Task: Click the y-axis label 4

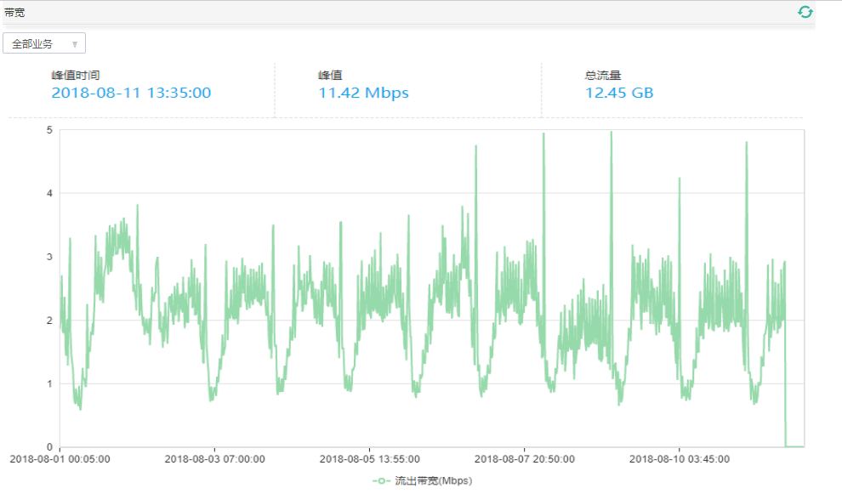Action: pyautogui.click(x=49, y=193)
